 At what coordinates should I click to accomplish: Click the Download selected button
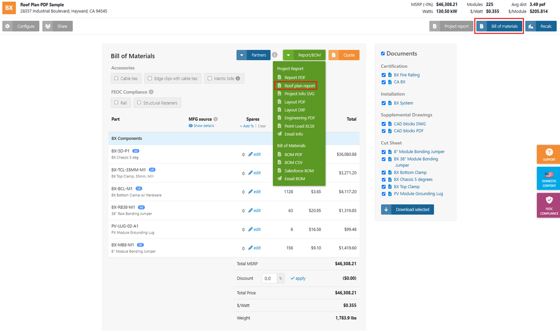pyautogui.click(x=407, y=209)
